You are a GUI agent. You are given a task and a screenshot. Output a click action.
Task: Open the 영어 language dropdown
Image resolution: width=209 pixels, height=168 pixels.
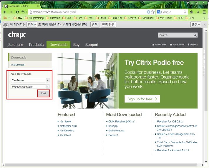point(32,25)
